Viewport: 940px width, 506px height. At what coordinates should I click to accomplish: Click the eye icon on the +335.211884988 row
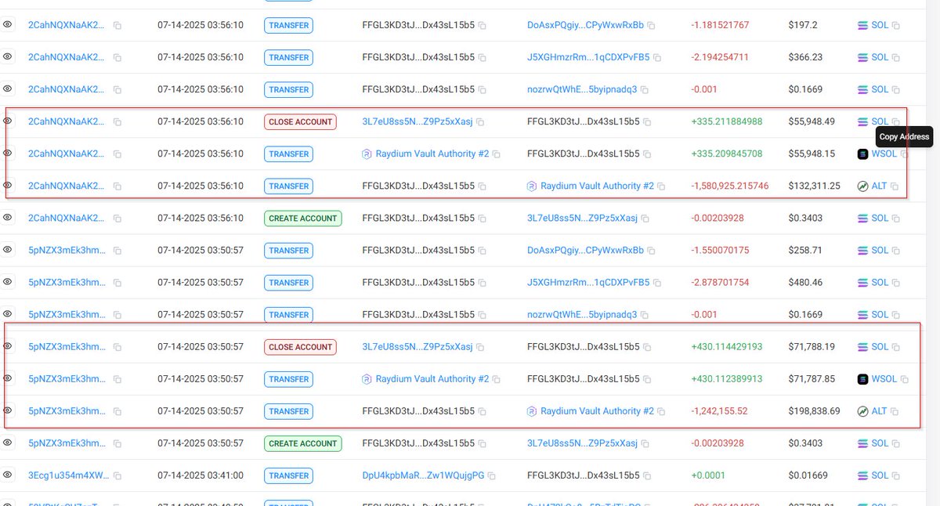[x=7, y=121]
